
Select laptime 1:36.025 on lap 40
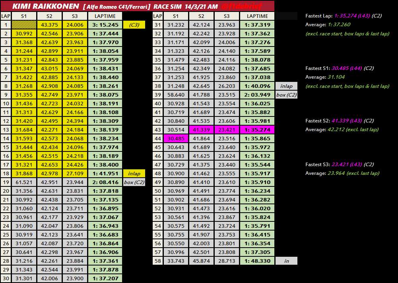[x=257, y=104]
